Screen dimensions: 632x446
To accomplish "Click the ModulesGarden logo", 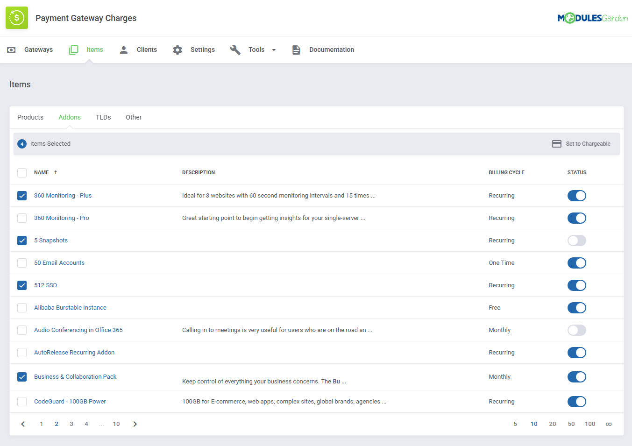I will 593,18.
